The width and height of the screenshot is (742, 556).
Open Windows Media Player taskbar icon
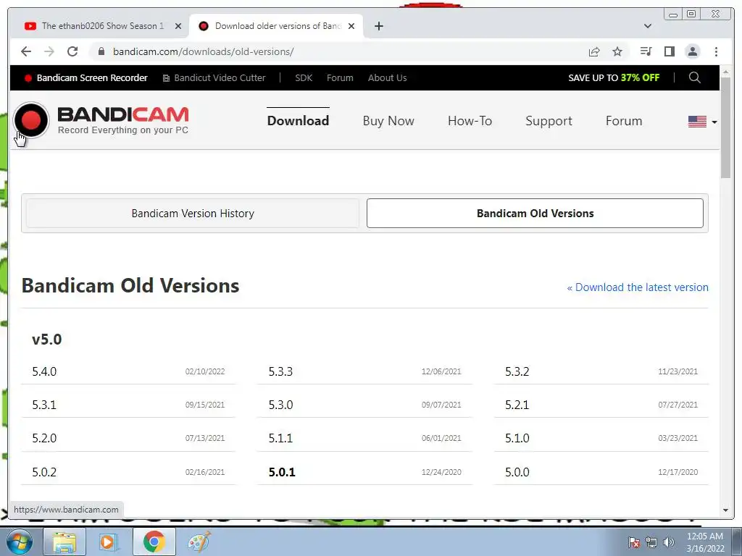pyautogui.click(x=109, y=542)
